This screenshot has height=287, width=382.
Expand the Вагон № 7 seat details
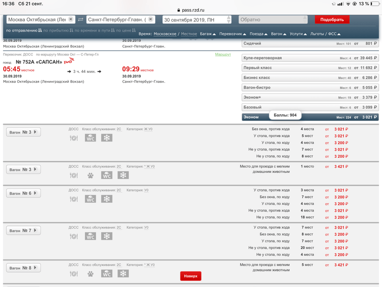coord(23,231)
